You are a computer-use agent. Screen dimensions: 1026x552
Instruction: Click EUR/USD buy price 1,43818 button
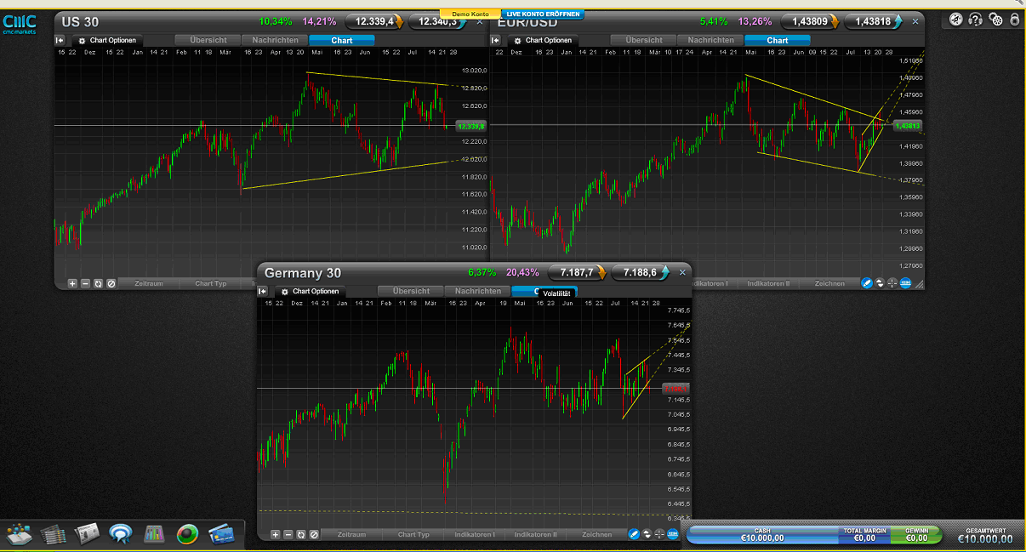tap(874, 21)
